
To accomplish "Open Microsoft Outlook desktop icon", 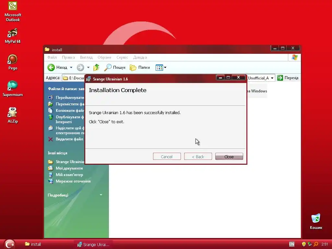I will coord(13,12).
